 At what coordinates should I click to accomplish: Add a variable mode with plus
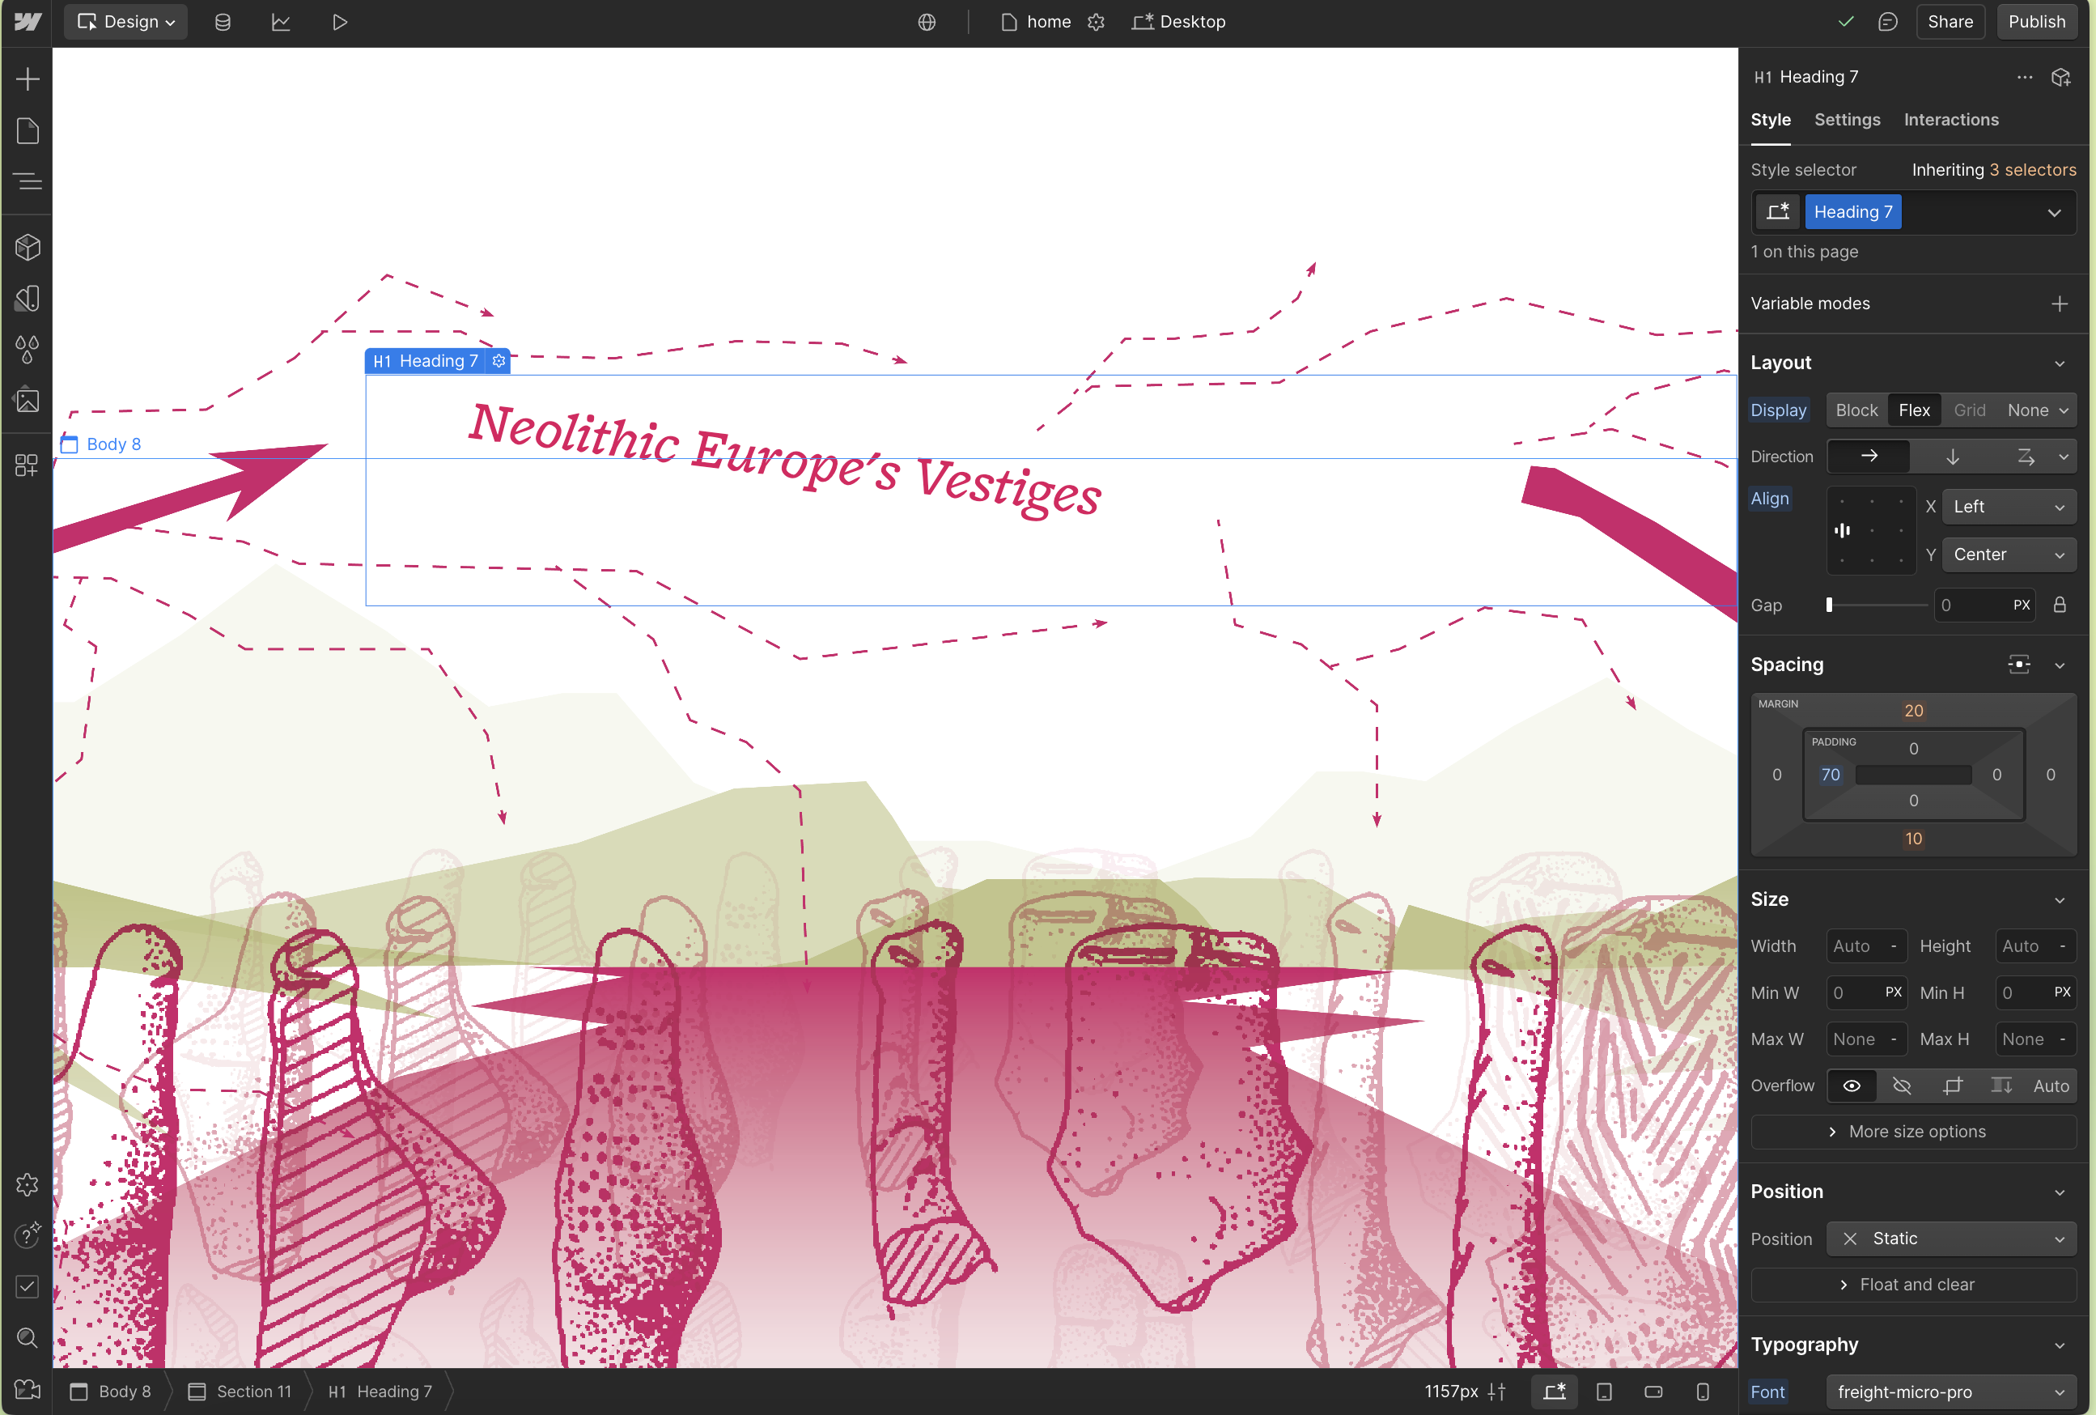coord(2059,304)
